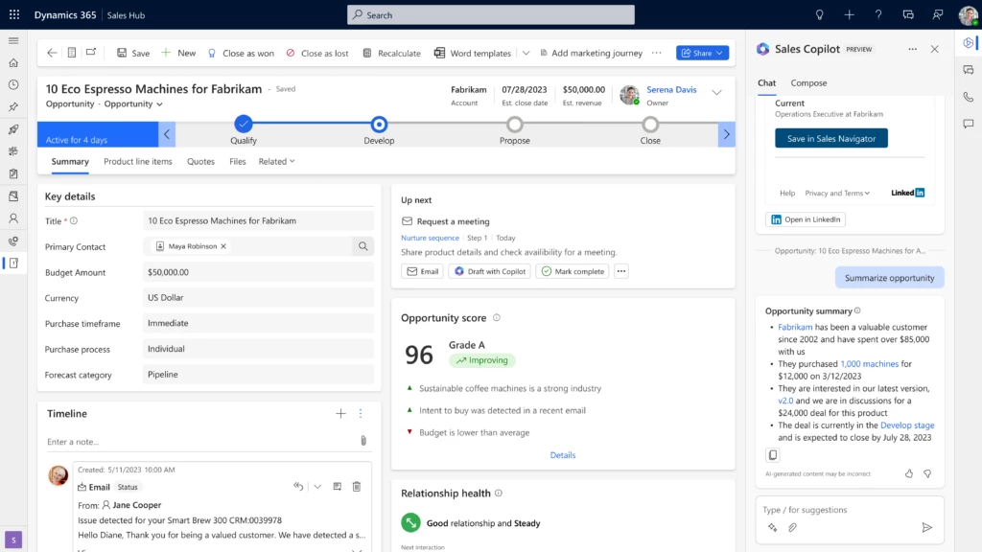Open the Compose tab in Sales Copilot
Viewport: 982px width, 552px height.
(808, 83)
